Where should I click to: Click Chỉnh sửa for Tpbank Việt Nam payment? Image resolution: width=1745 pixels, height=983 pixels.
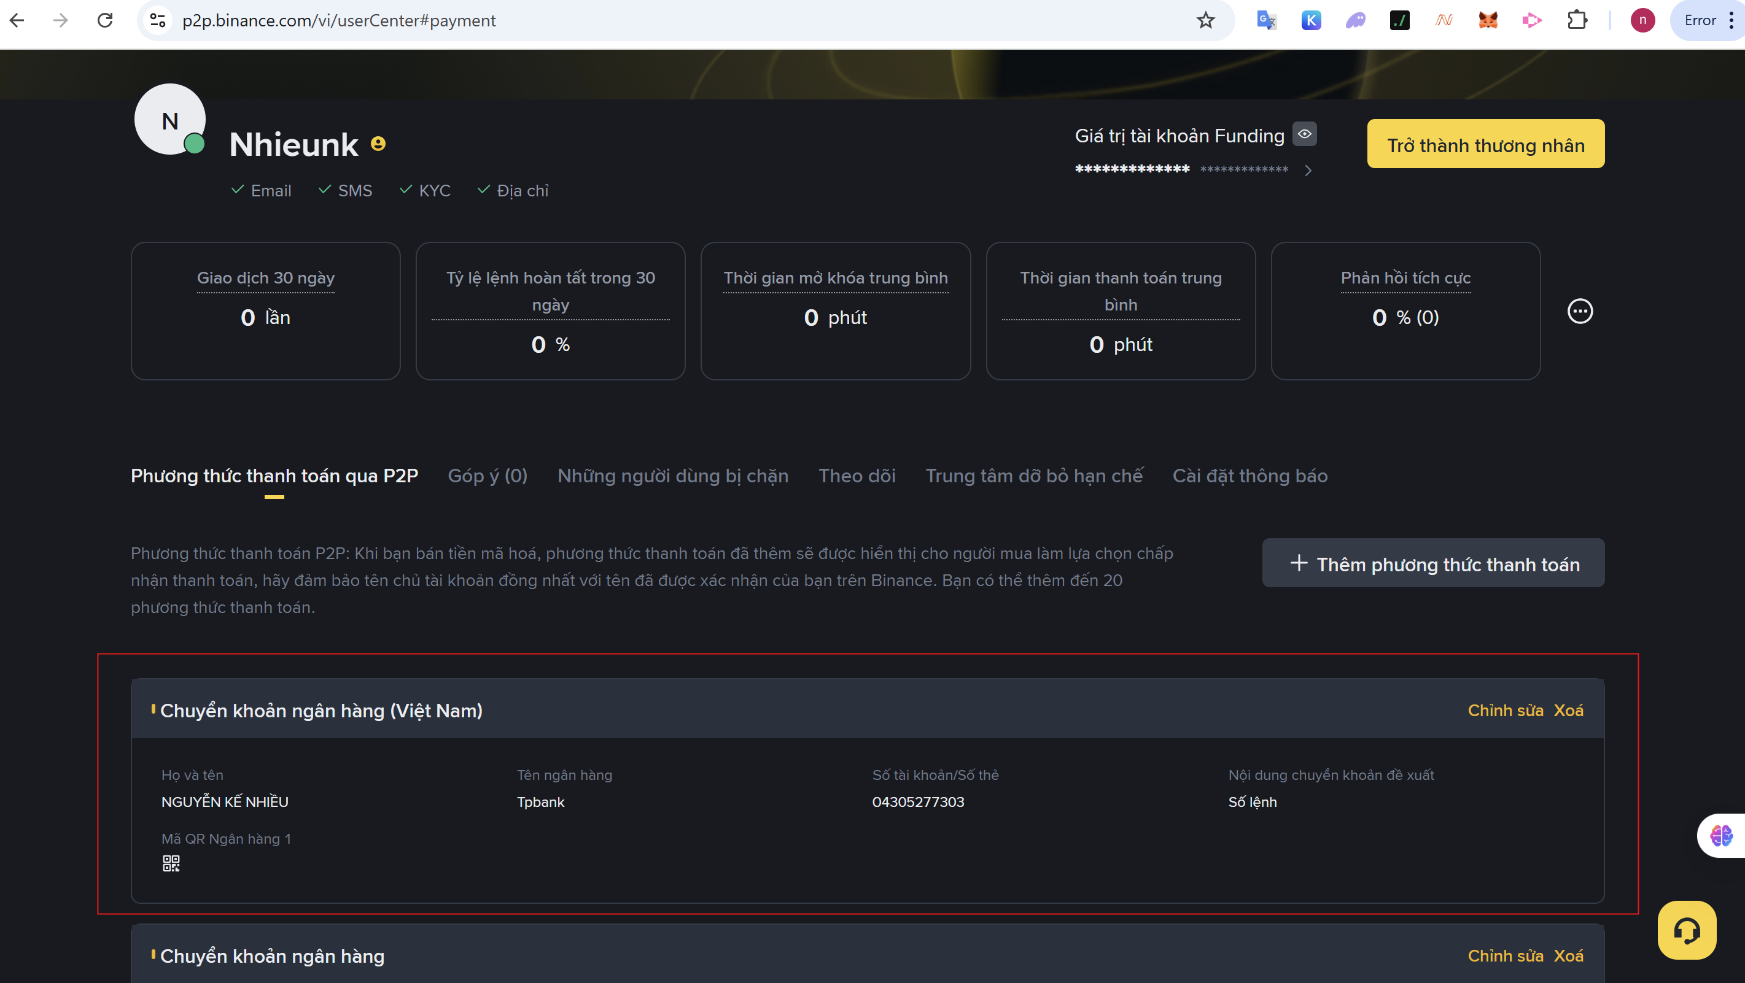[x=1504, y=710]
